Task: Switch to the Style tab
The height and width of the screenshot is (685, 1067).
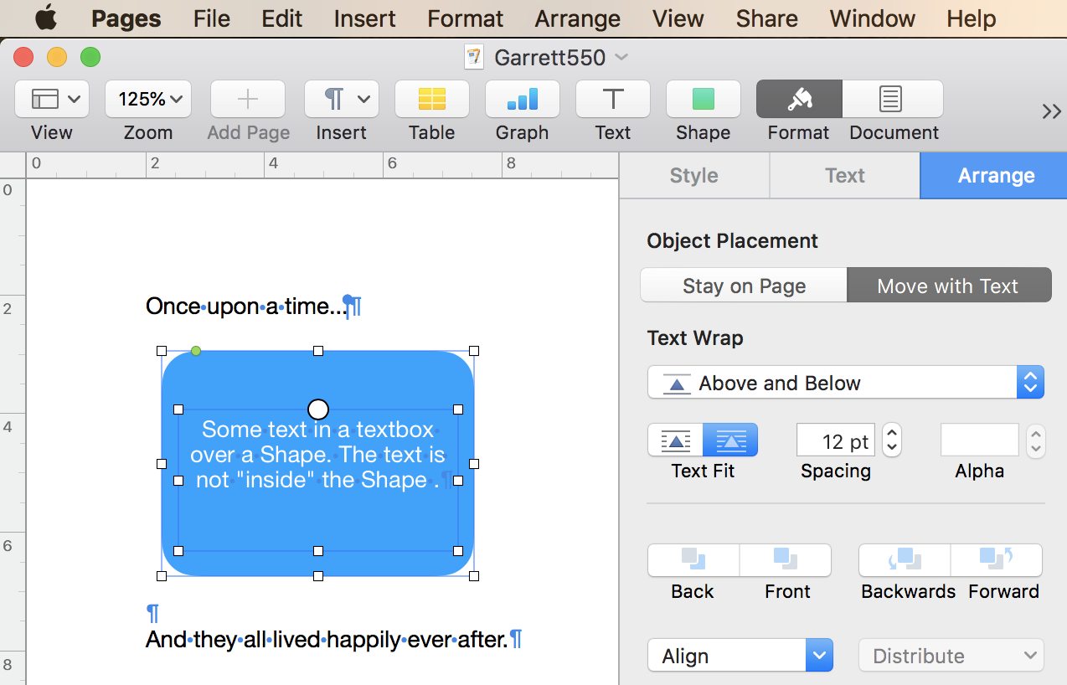Action: click(x=693, y=176)
